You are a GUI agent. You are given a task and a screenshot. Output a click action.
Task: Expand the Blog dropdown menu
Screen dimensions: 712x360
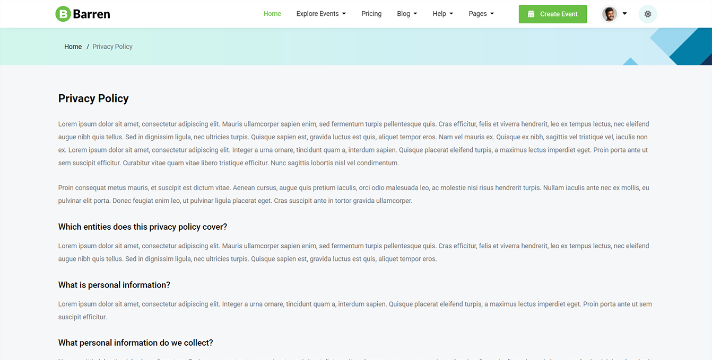407,14
